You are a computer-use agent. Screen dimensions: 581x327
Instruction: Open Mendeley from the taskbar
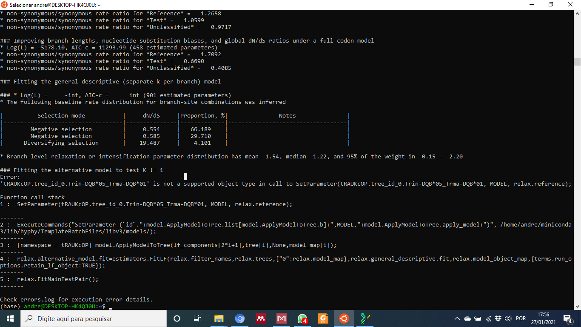point(260,318)
